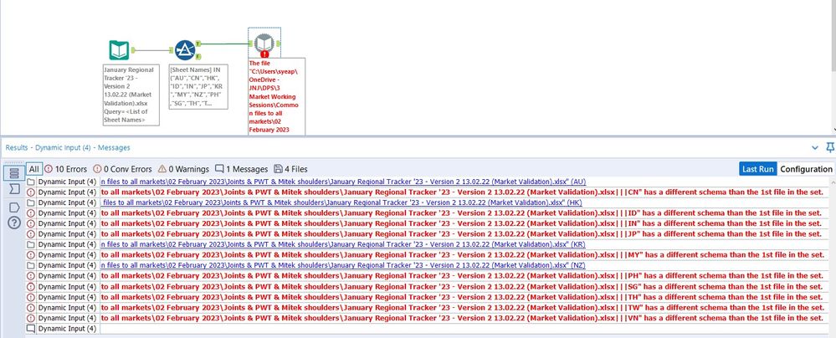
Task: Switch to Last Run messages
Action: coord(757,169)
